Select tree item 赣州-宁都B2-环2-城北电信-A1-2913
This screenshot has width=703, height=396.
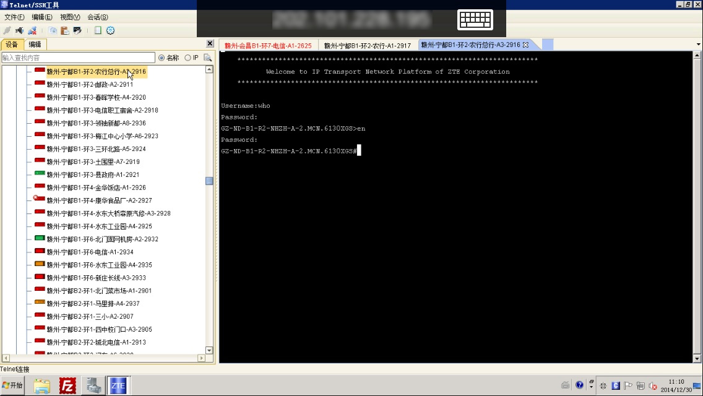(96, 342)
